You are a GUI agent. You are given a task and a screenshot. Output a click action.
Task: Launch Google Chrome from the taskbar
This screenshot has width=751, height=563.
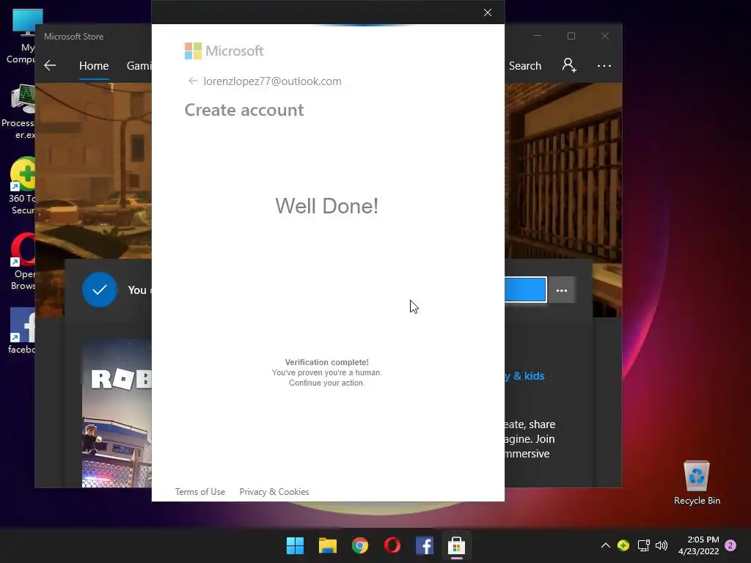pyautogui.click(x=359, y=545)
